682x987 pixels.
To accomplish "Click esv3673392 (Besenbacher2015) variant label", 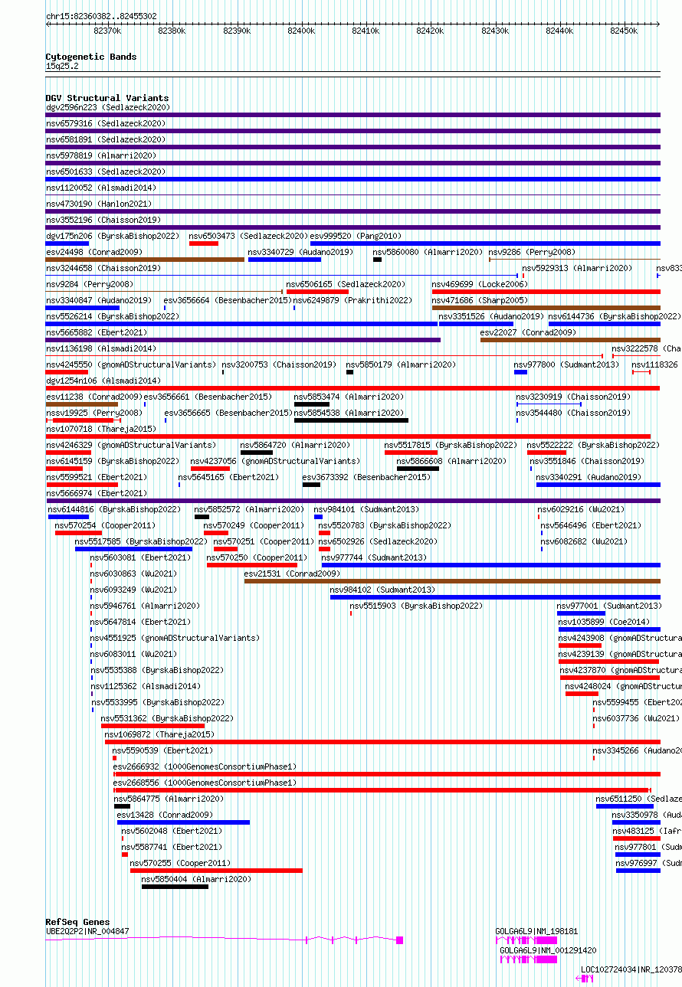I will click(x=366, y=477).
